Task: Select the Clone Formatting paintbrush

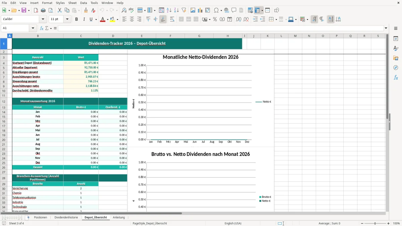Action: pyautogui.click(x=86, y=10)
